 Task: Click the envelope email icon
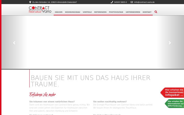(x=132, y=2)
